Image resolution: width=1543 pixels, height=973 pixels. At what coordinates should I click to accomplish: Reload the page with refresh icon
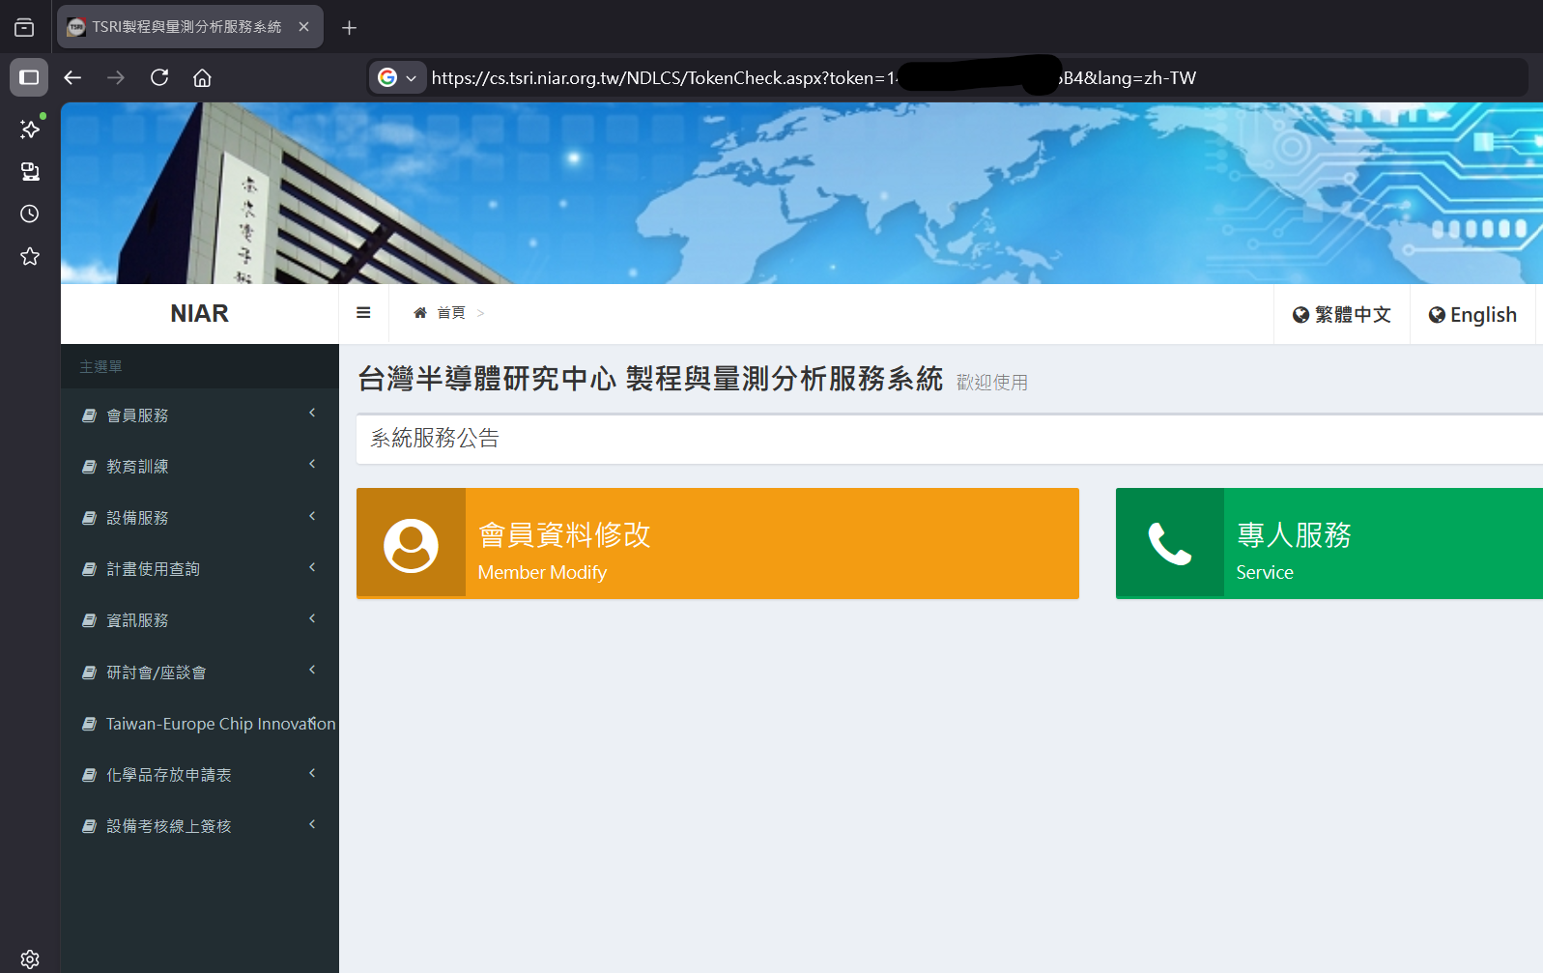click(159, 77)
